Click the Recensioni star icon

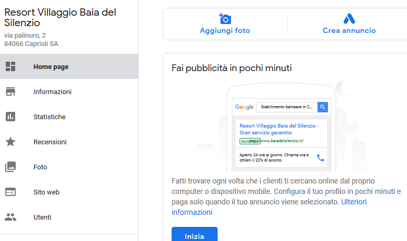coord(10,142)
